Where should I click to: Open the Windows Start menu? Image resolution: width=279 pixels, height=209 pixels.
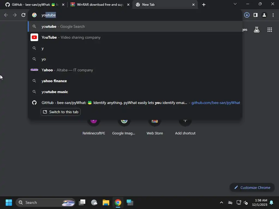pos(9,202)
